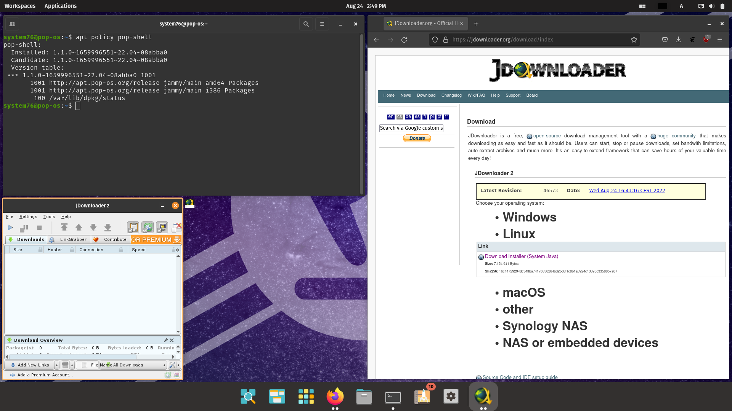732x411 pixels.
Task: Toggle premium usage icon with padlock monitor
Action: pos(162,228)
